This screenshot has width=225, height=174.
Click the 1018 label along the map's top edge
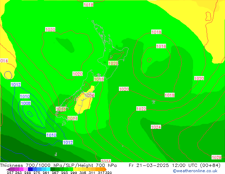click(x=88, y=5)
